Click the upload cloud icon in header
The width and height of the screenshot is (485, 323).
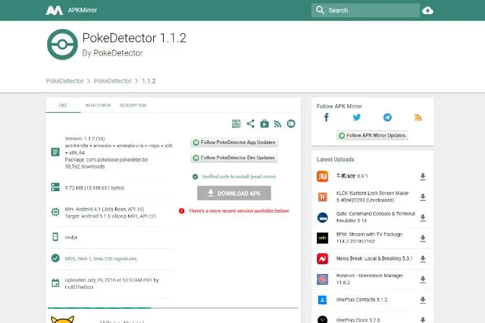(x=428, y=10)
